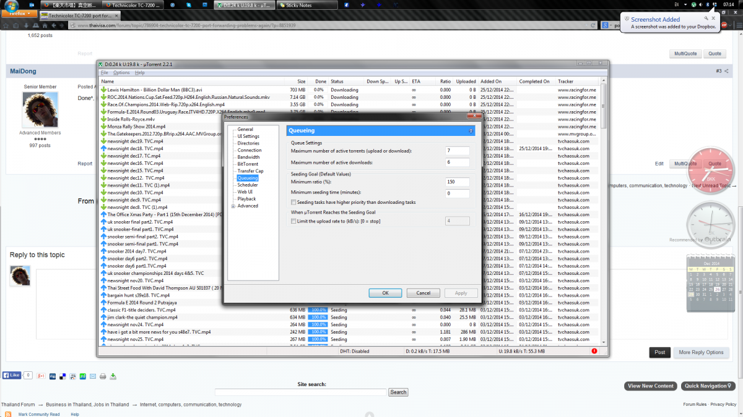Click the seeding arrow icon for bargain hunt s39e18
Screen dimensions: 743x417
click(103, 295)
